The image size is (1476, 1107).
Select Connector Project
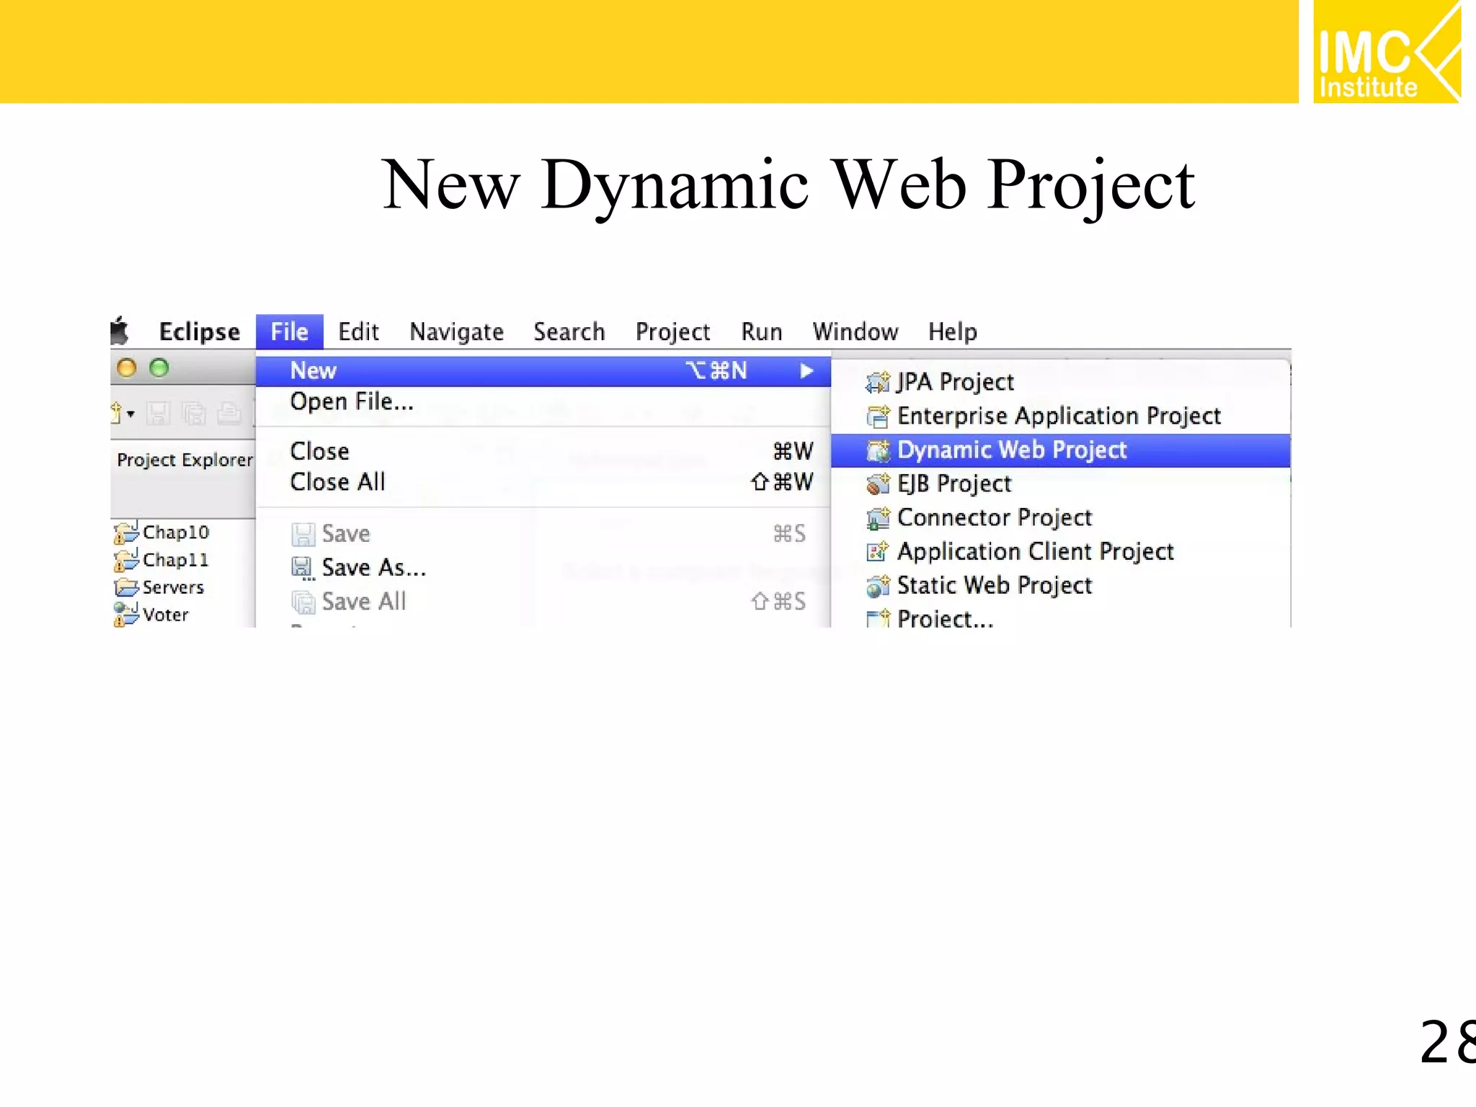tap(1061, 517)
